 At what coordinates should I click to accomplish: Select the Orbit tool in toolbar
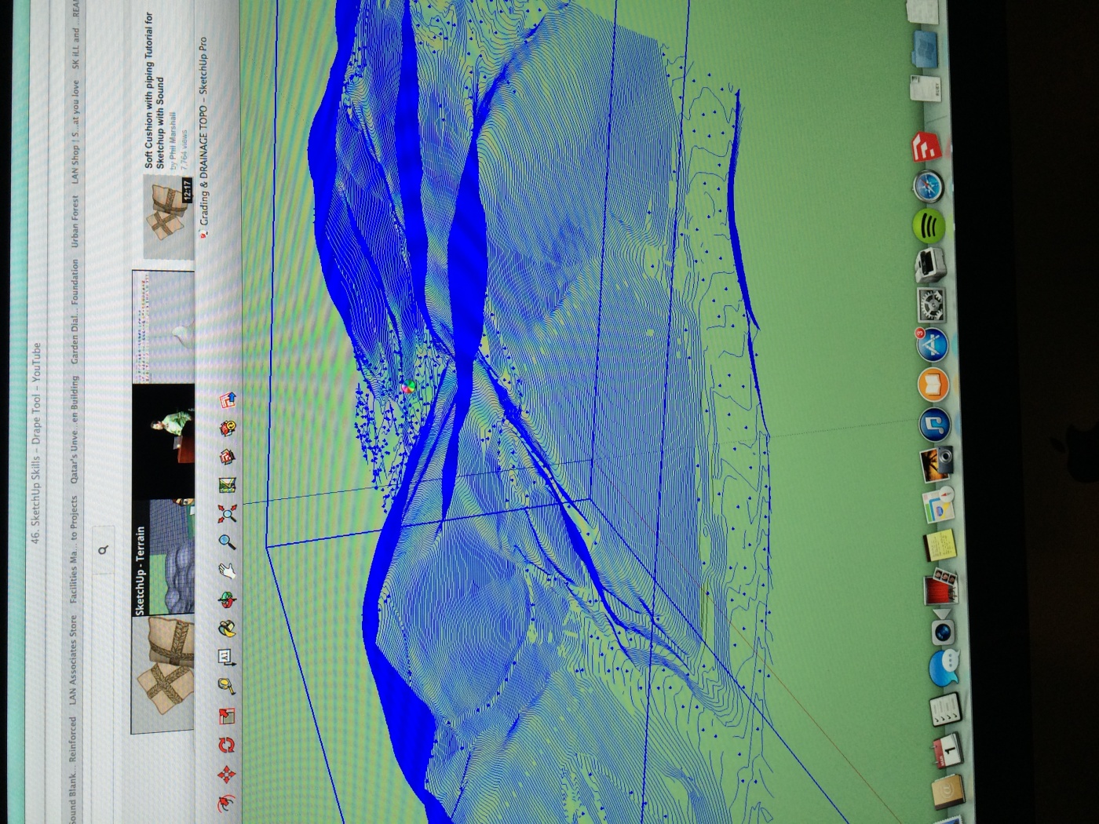pos(228,601)
